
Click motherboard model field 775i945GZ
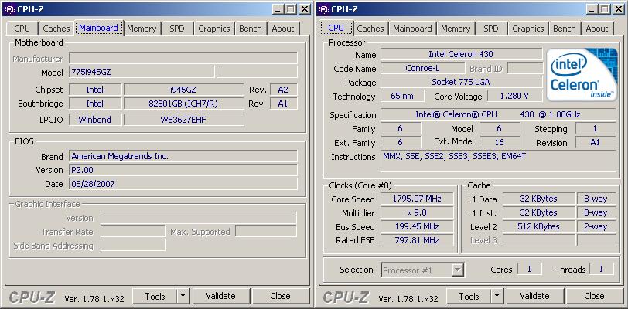point(142,72)
